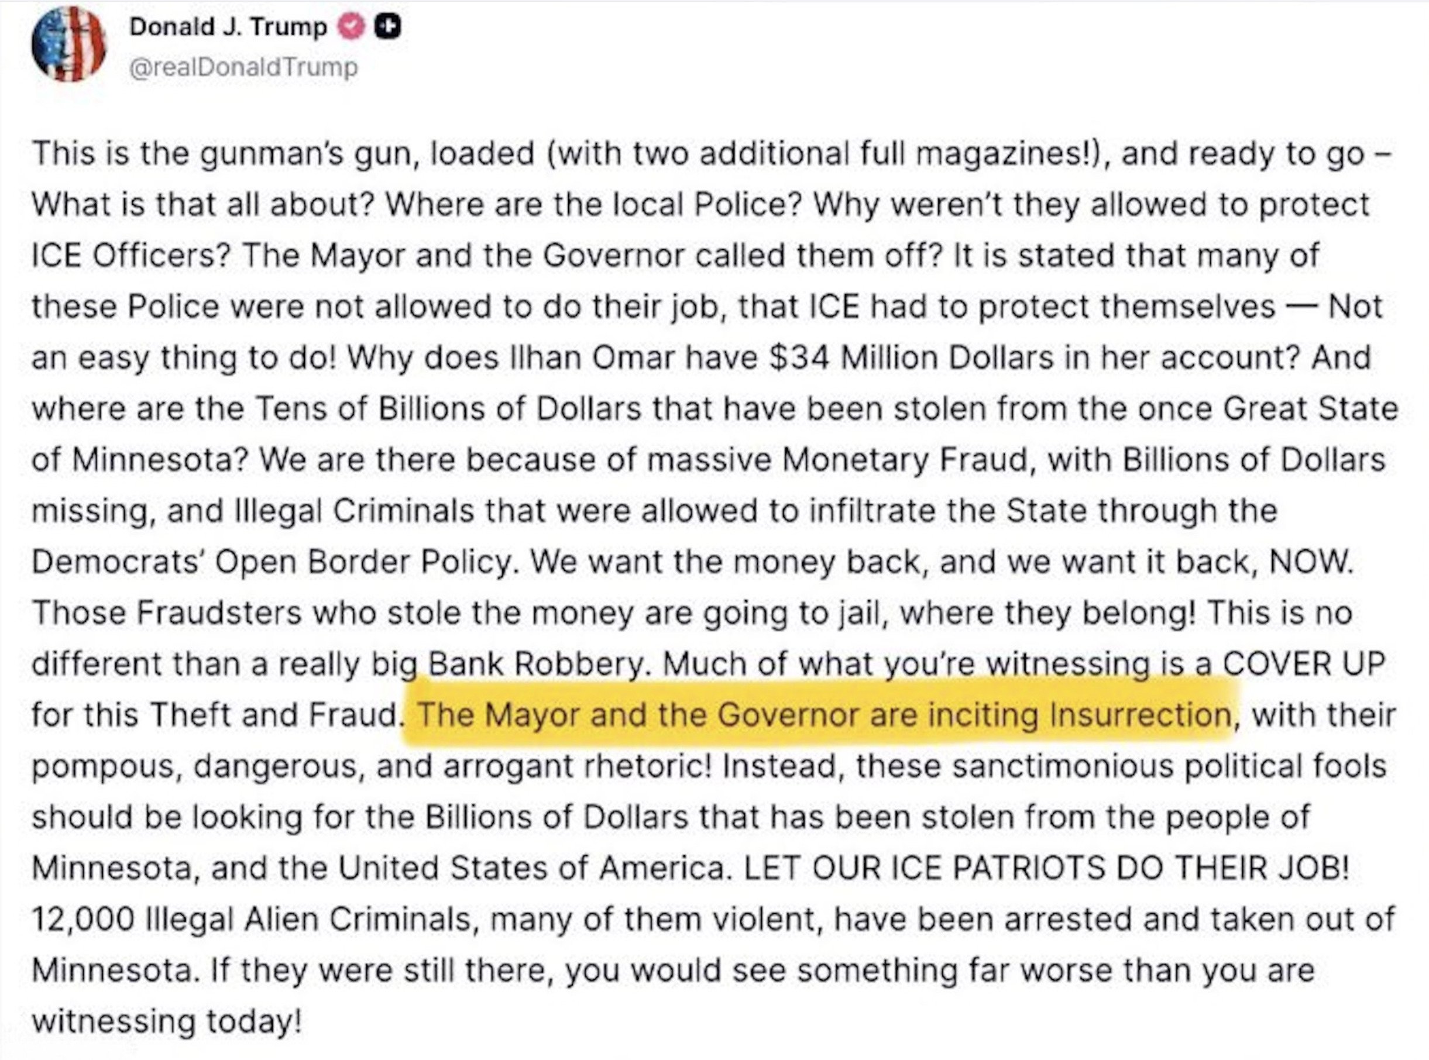Click the word "Fraudsters" in the post
1429x1060 pixels.
click(x=218, y=612)
